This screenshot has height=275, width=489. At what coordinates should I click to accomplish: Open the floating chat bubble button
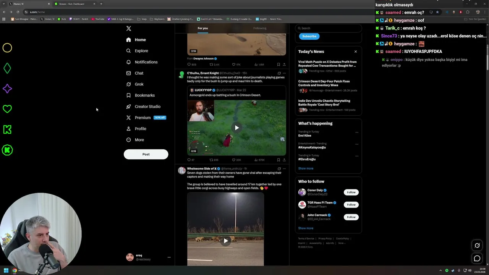[477, 259]
